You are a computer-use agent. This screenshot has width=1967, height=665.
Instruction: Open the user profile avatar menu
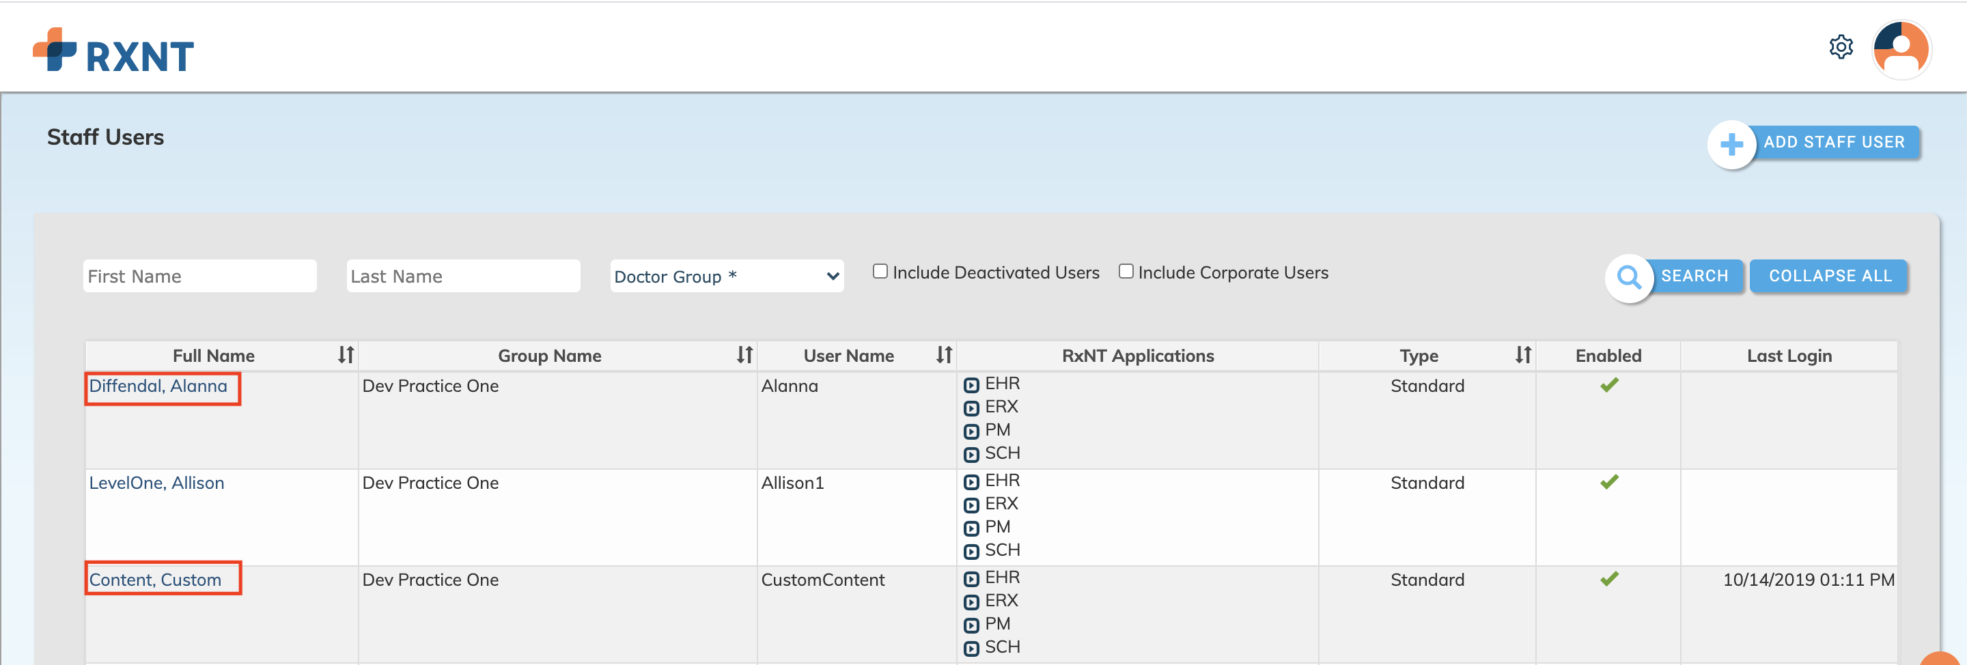[x=1901, y=51]
